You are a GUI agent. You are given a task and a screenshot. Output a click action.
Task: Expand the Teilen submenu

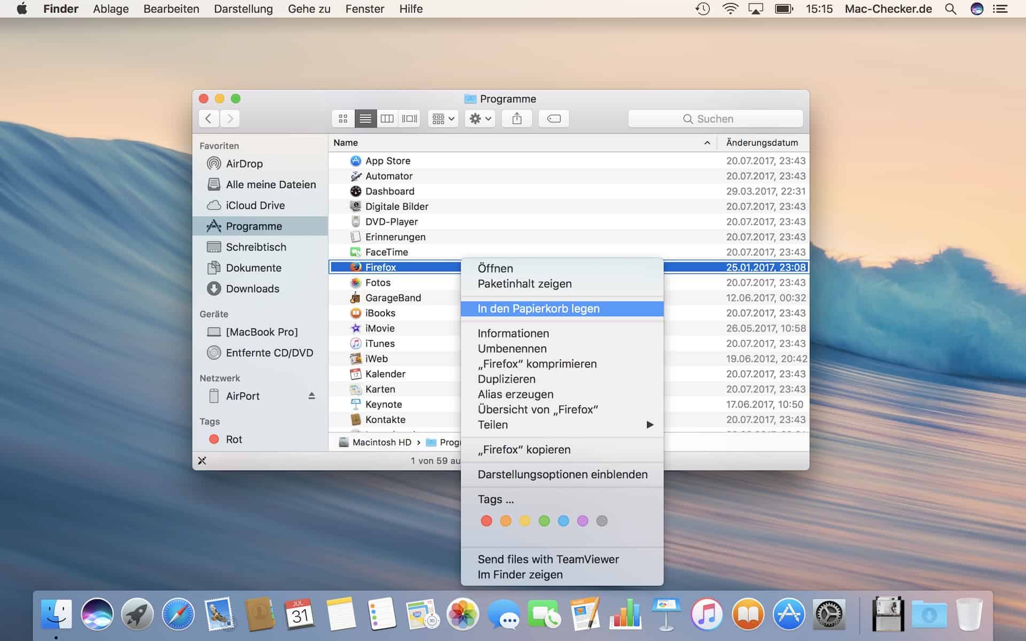click(x=562, y=425)
